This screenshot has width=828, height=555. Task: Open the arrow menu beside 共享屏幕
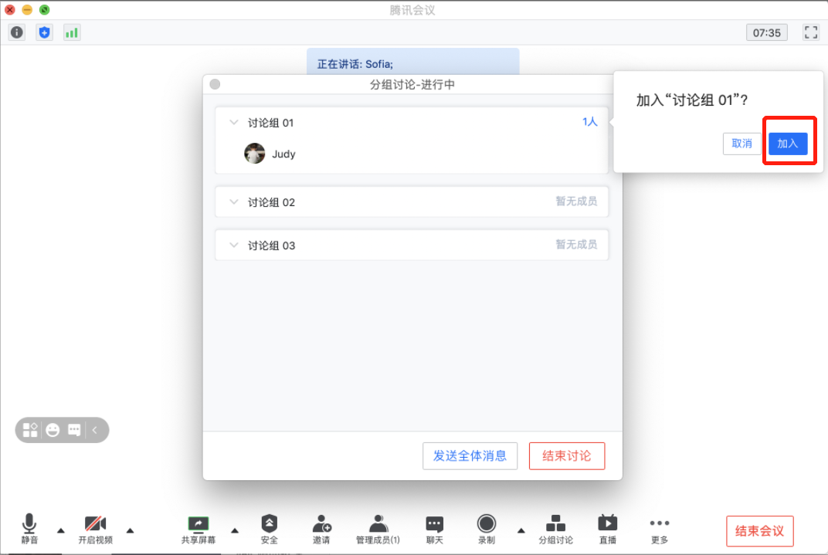coord(235,531)
